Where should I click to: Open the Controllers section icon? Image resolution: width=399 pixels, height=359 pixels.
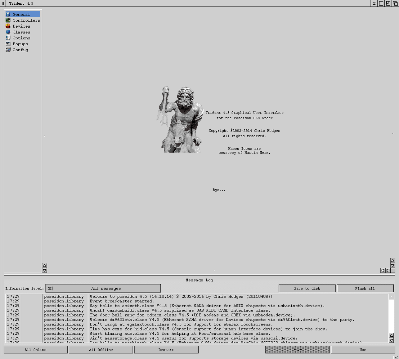(8, 20)
